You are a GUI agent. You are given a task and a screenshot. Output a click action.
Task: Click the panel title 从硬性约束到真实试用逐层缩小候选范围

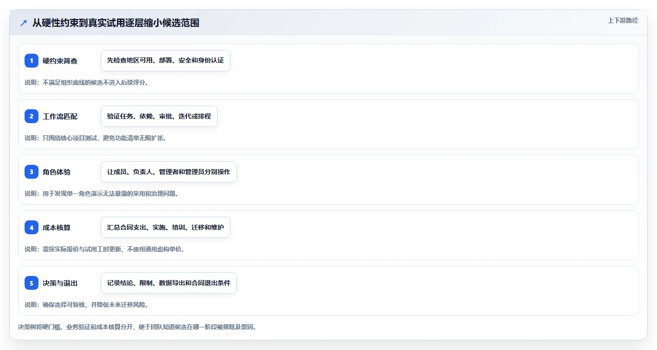(116, 23)
